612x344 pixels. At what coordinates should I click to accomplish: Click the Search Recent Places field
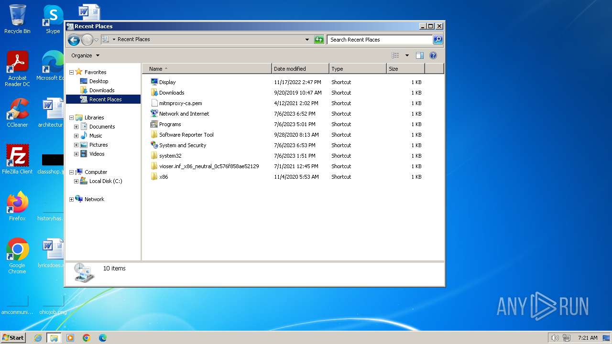click(380, 40)
